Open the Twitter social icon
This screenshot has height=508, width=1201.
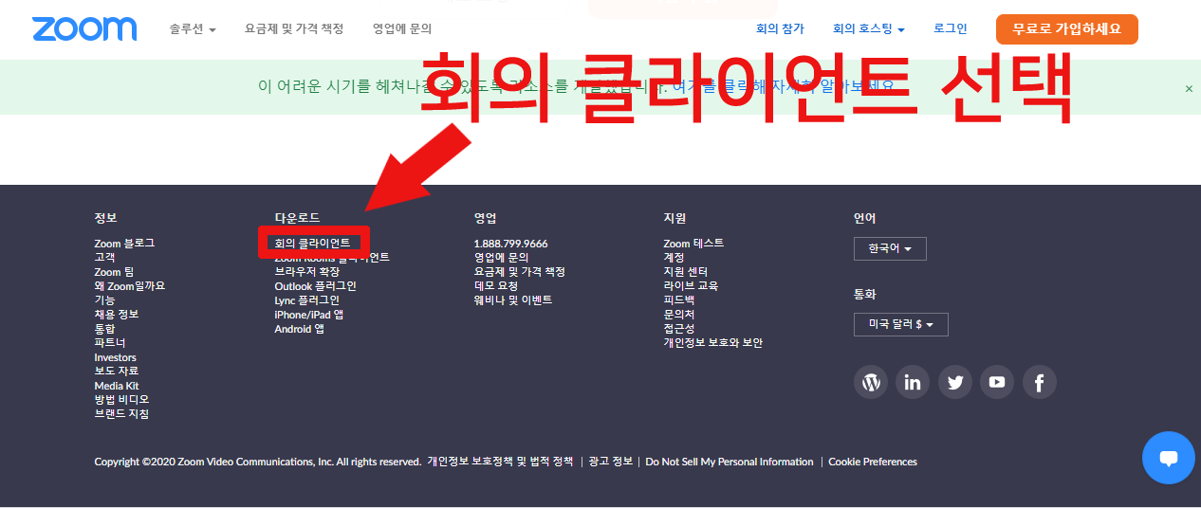(x=955, y=382)
